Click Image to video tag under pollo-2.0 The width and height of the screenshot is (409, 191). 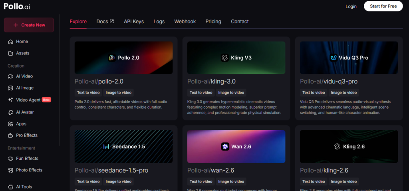pyautogui.click(x=118, y=93)
